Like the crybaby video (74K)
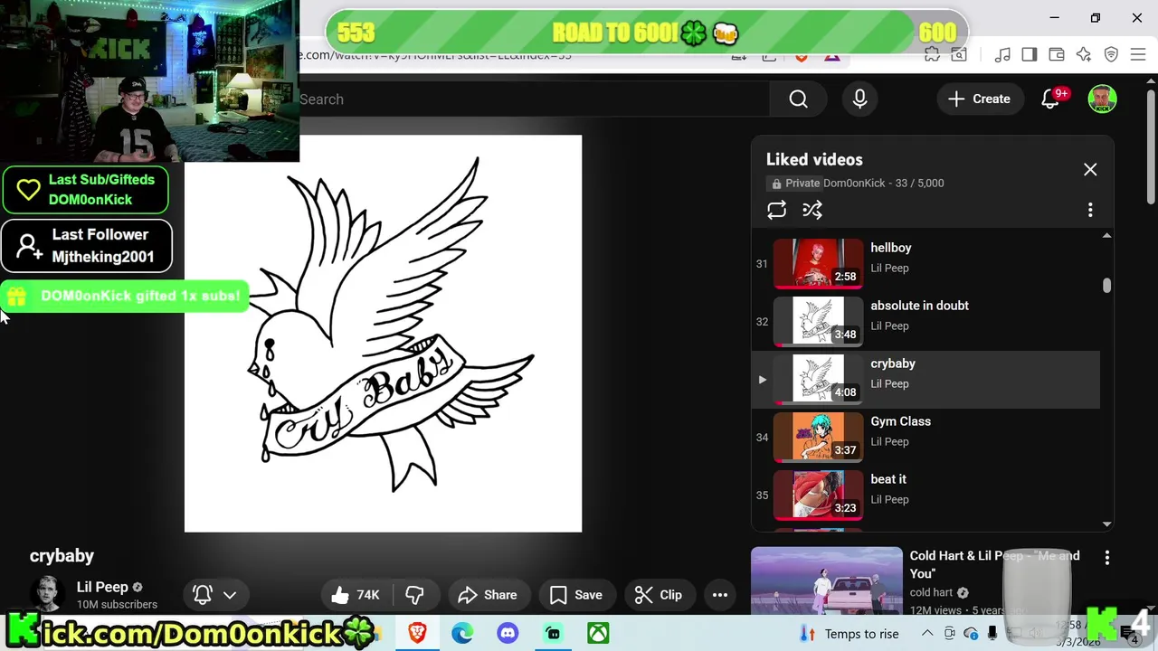Screen dimensions: 1158x651 pyautogui.click(x=355, y=595)
